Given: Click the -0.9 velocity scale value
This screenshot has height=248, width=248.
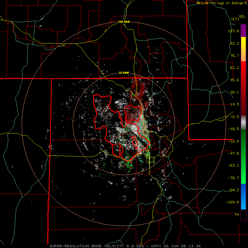Looking at the screenshot, I should coord(234,117).
